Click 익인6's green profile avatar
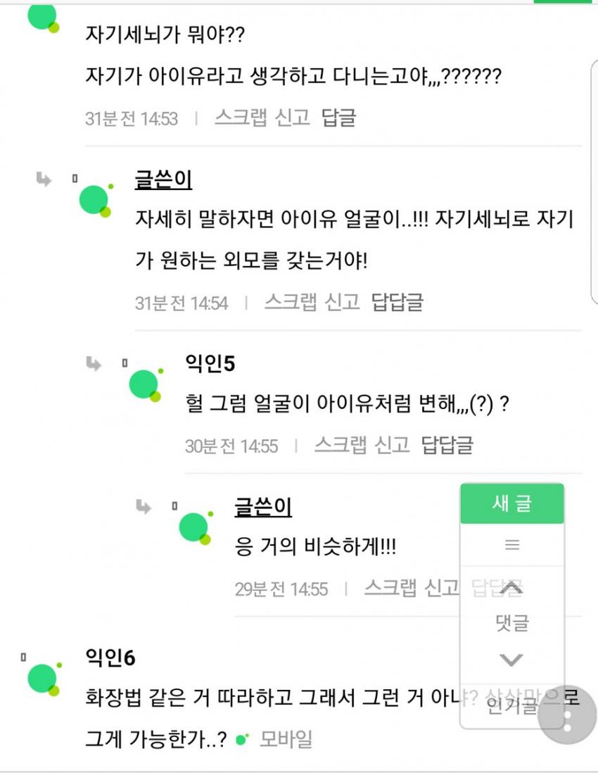Screen dimensions: 598x773 pos(44,679)
